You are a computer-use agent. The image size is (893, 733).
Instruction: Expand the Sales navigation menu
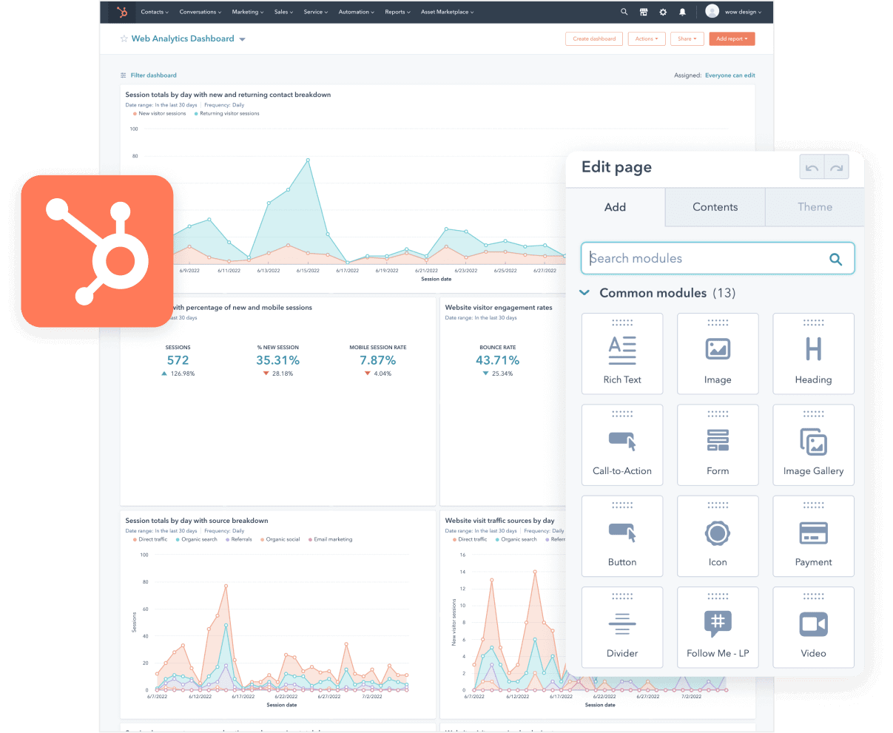(x=284, y=12)
